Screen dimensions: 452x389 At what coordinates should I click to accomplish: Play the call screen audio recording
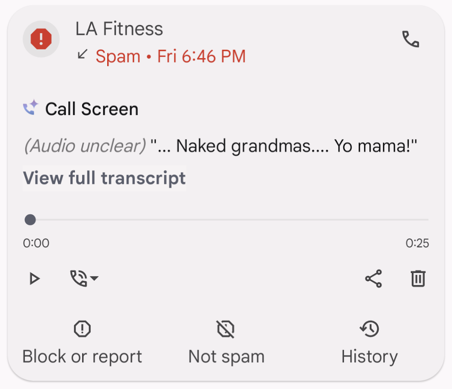34,279
